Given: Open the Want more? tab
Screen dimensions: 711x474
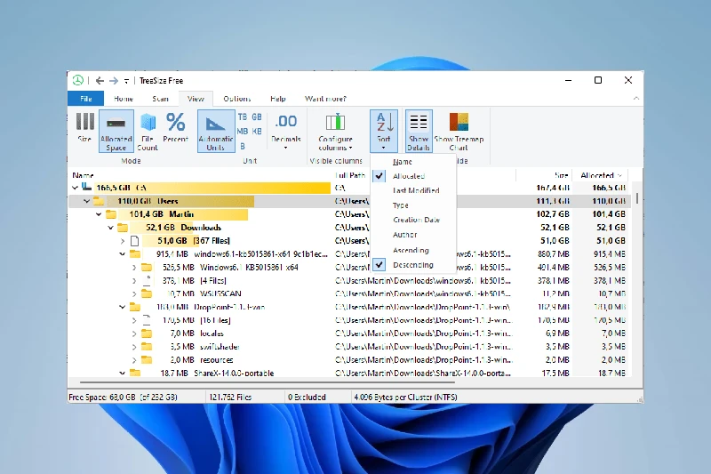Looking at the screenshot, I should coord(325,99).
